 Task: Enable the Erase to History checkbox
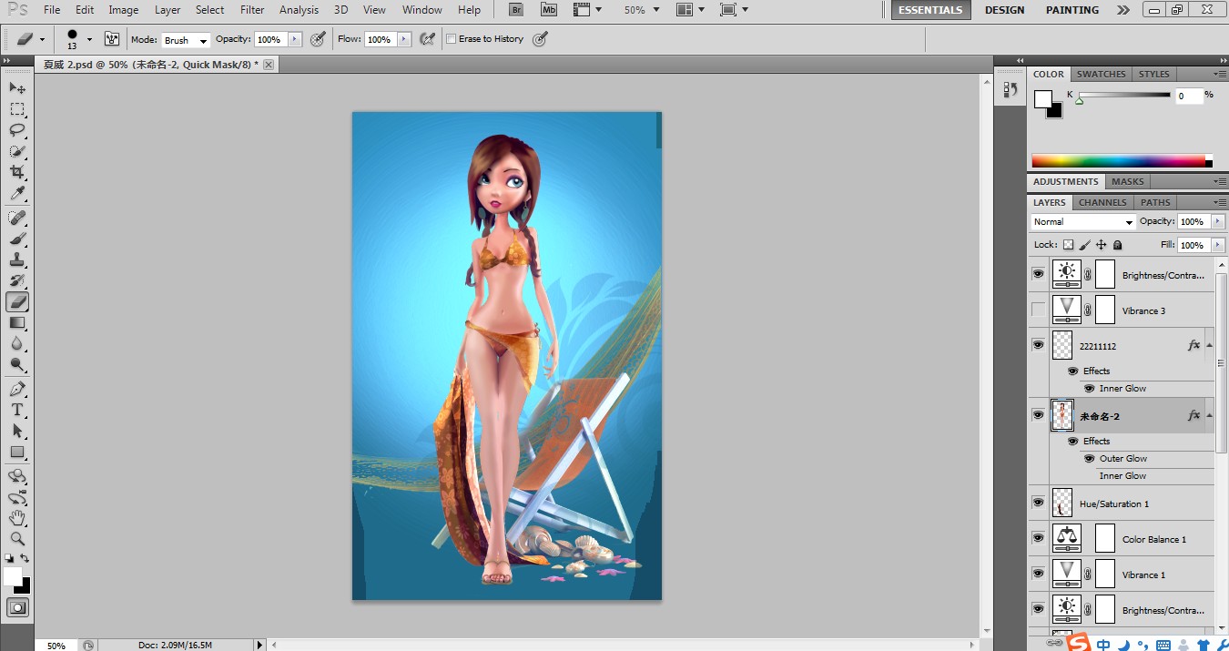click(x=451, y=39)
